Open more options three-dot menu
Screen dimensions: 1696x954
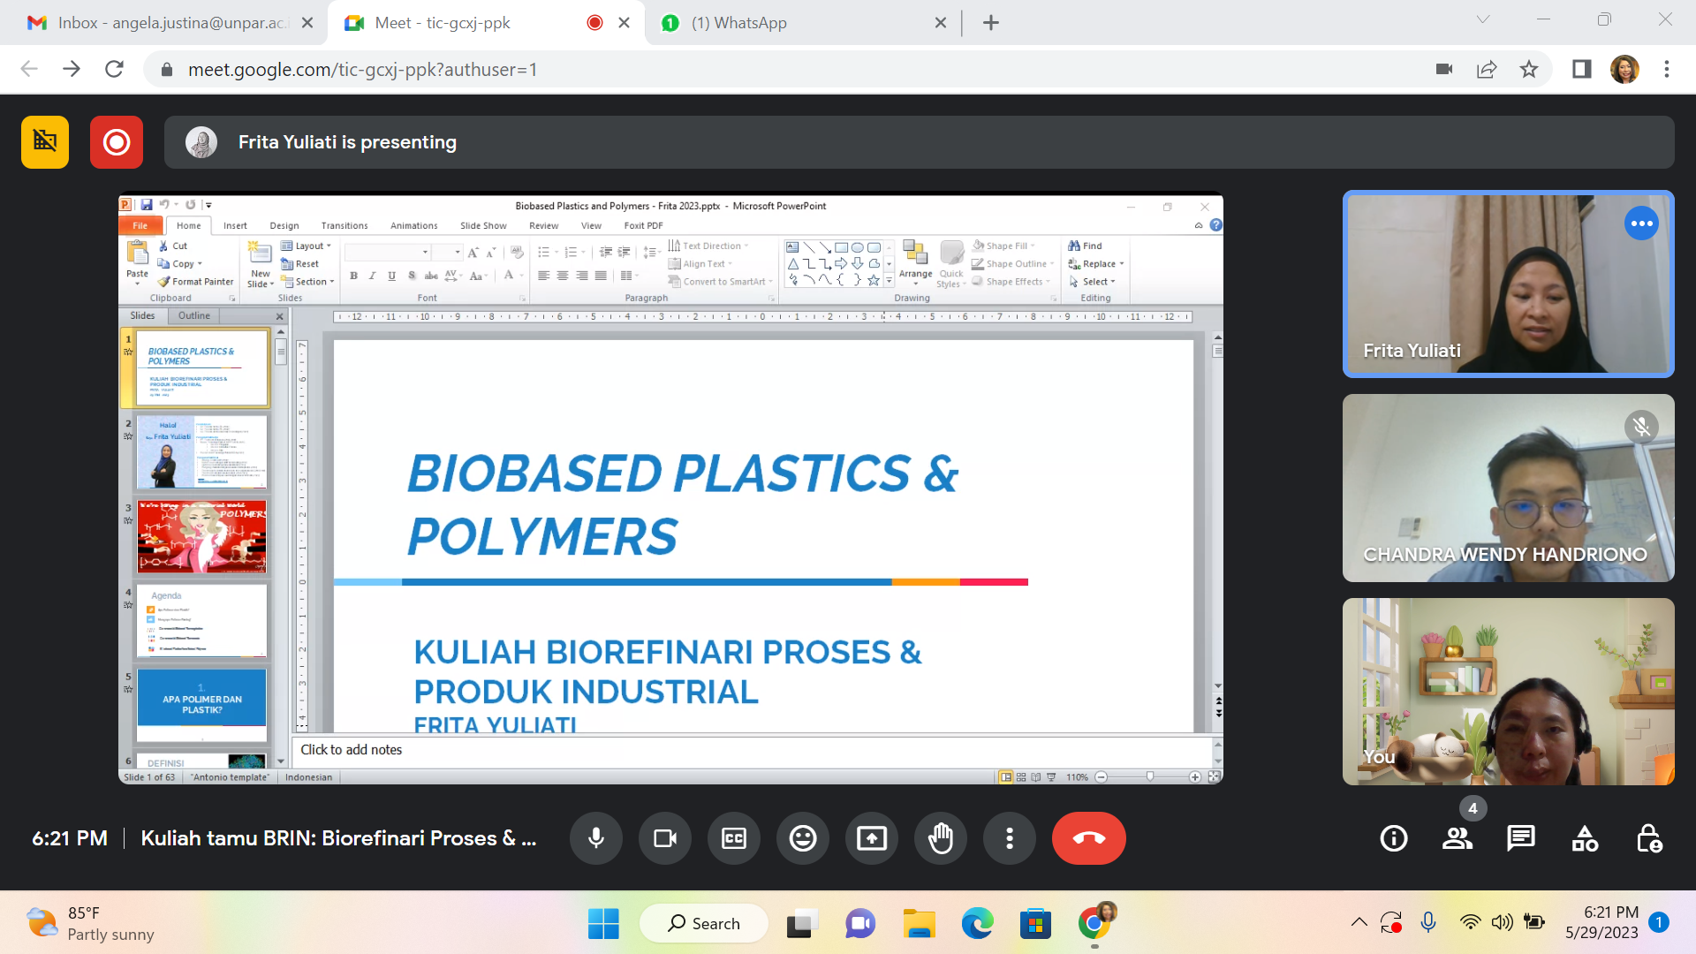coord(1010,838)
